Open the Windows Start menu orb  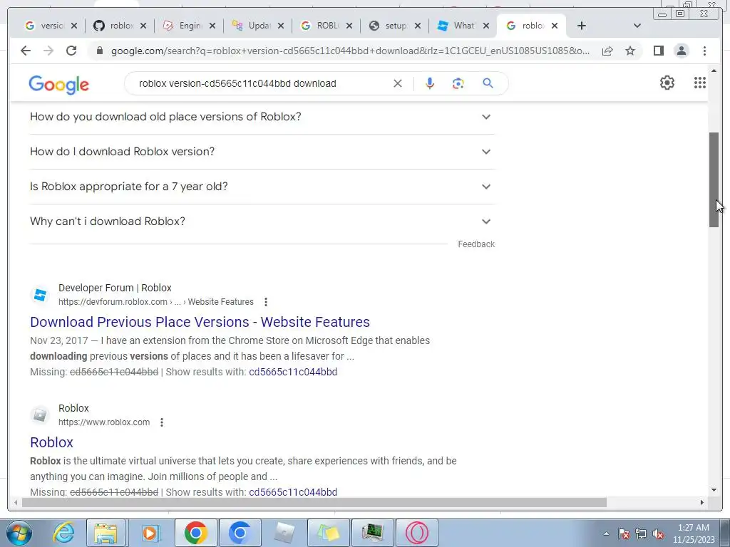coord(19,533)
